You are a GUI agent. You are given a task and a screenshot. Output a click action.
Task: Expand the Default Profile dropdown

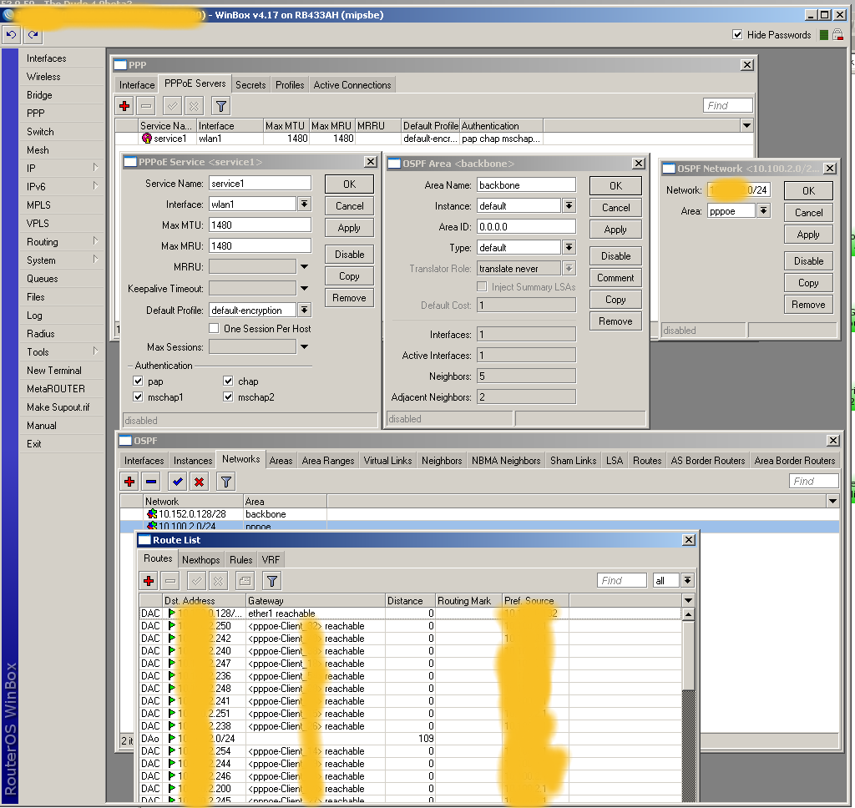(x=304, y=311)
